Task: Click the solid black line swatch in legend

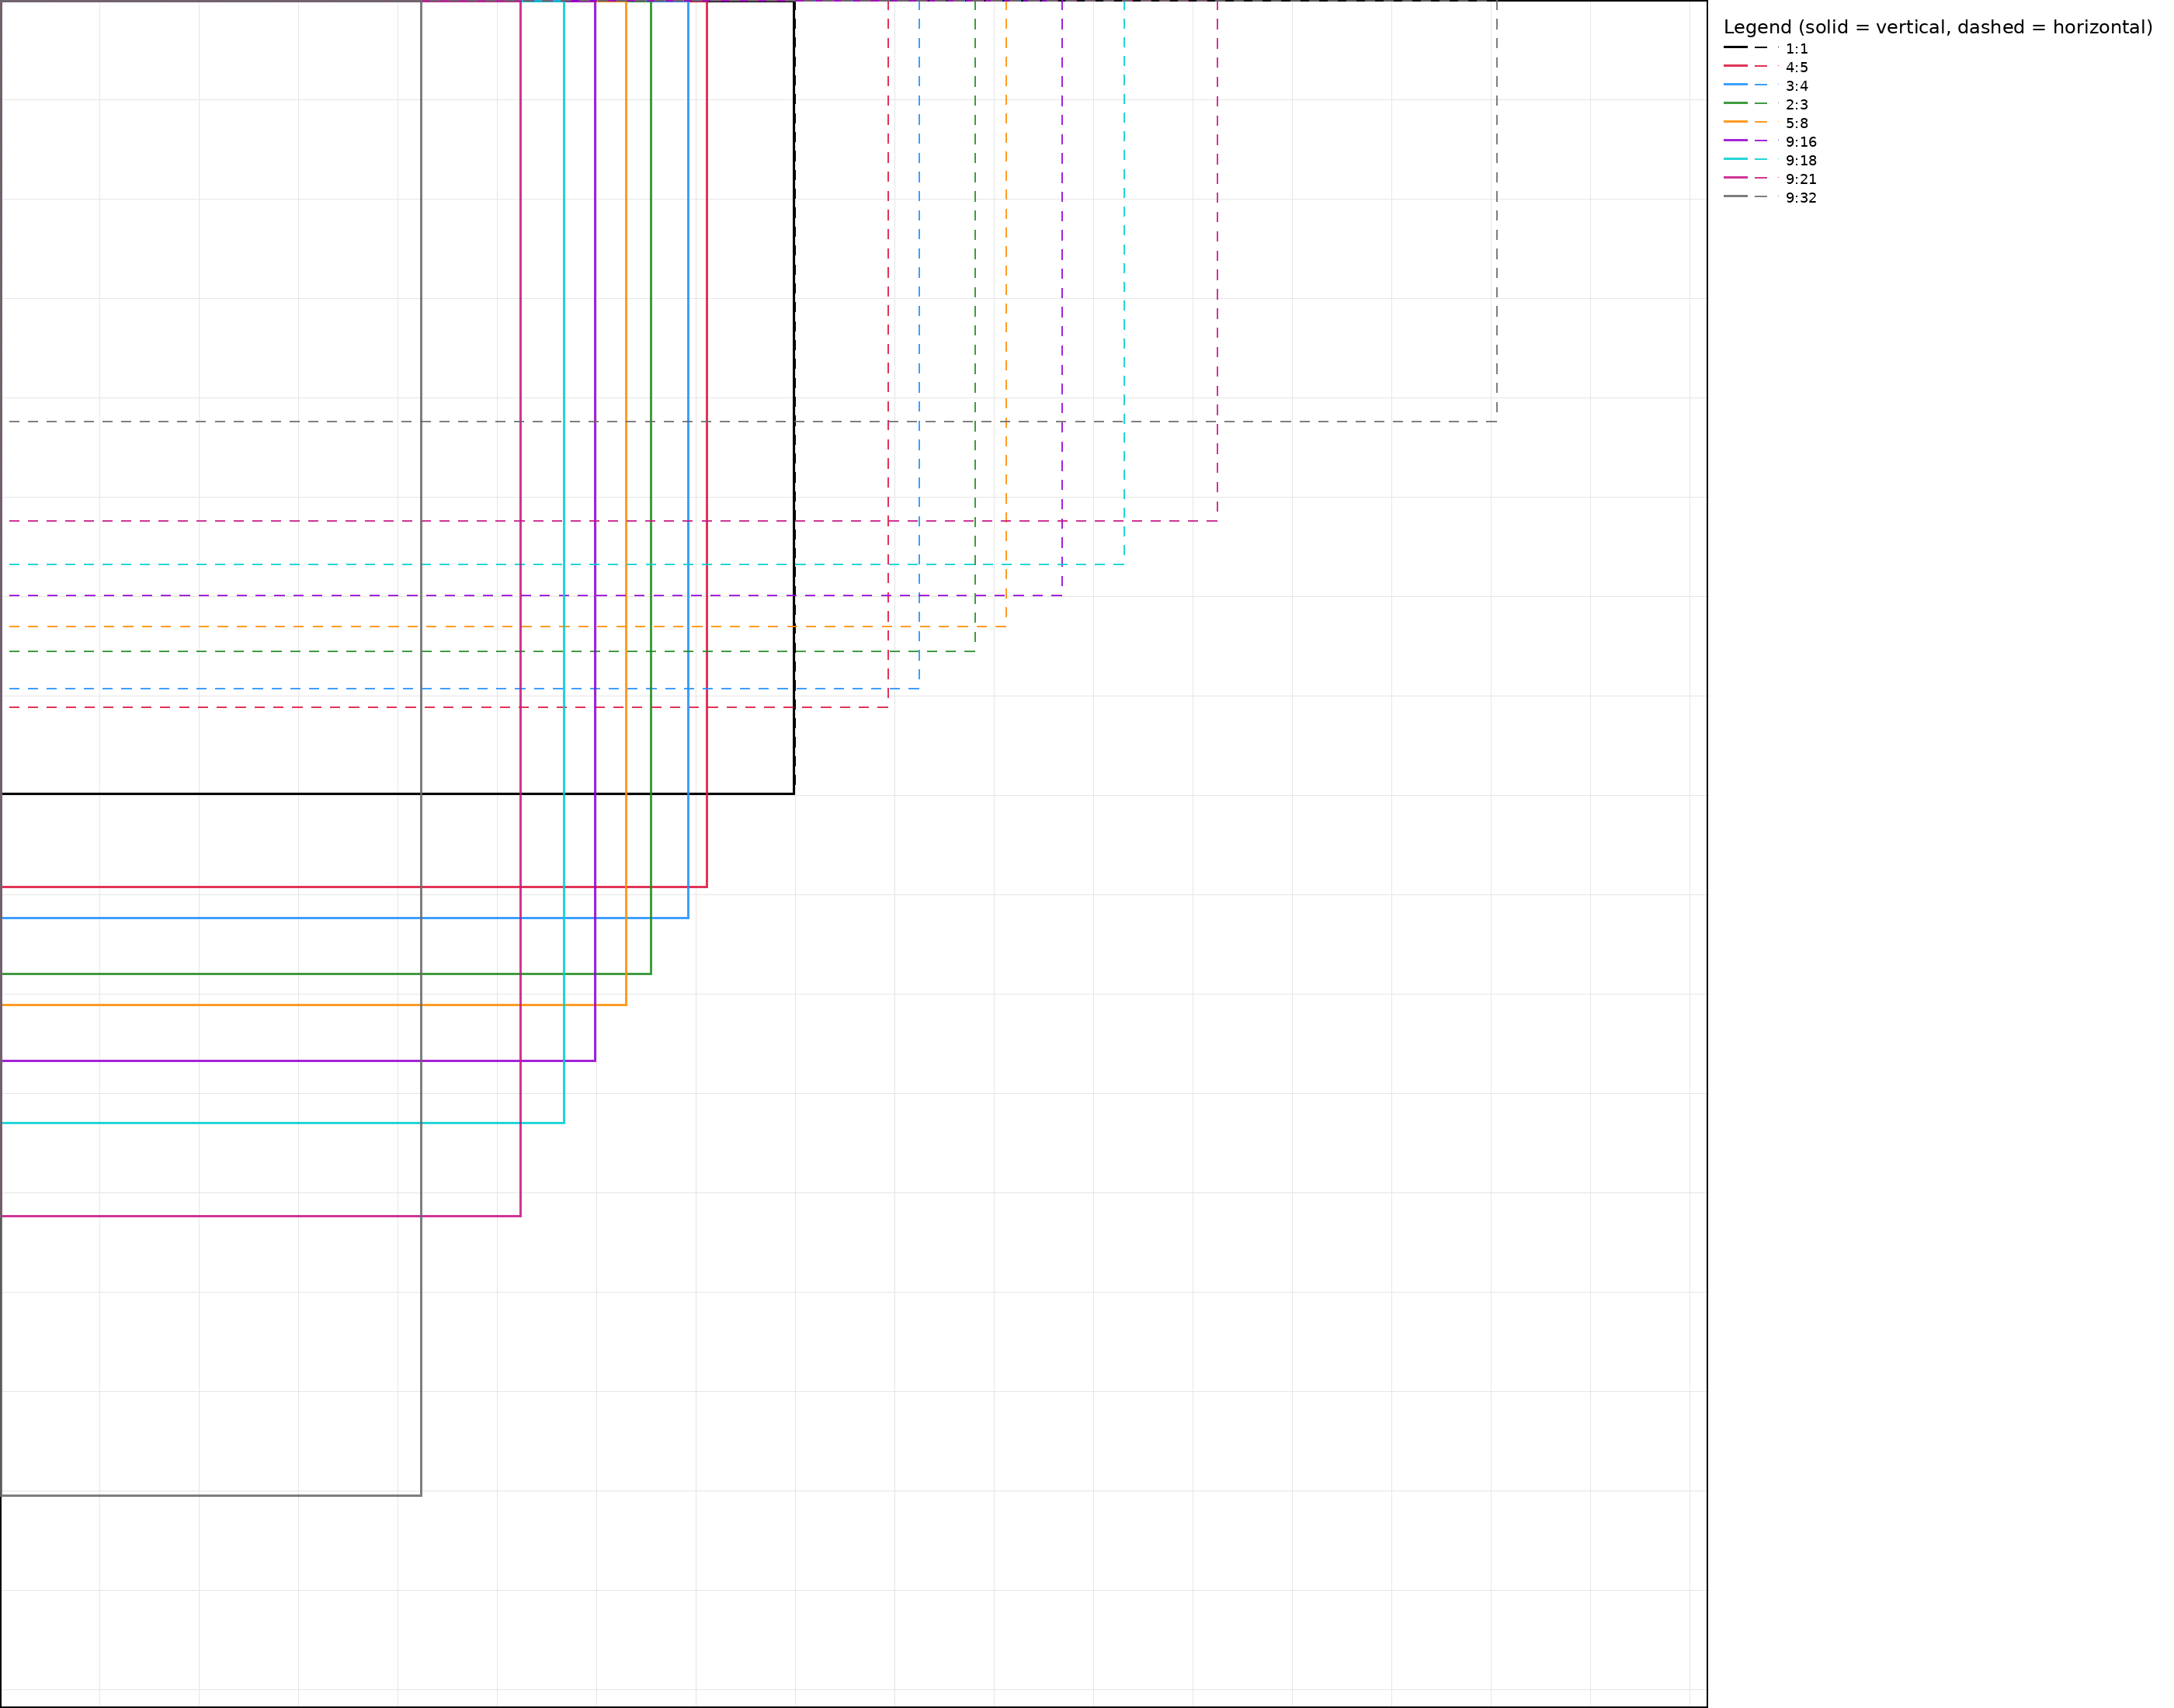Action: (1735, 47)
